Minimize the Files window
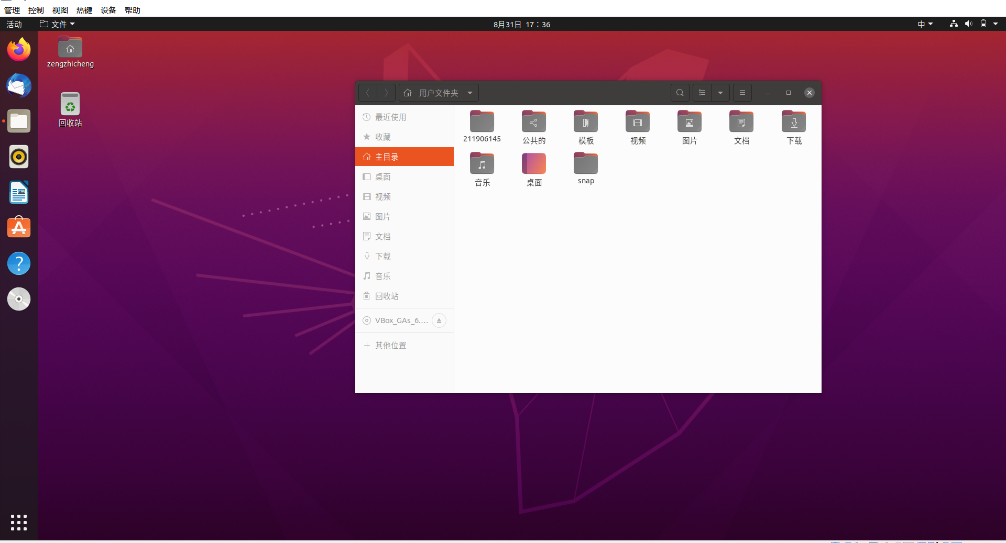 [768, 93]
